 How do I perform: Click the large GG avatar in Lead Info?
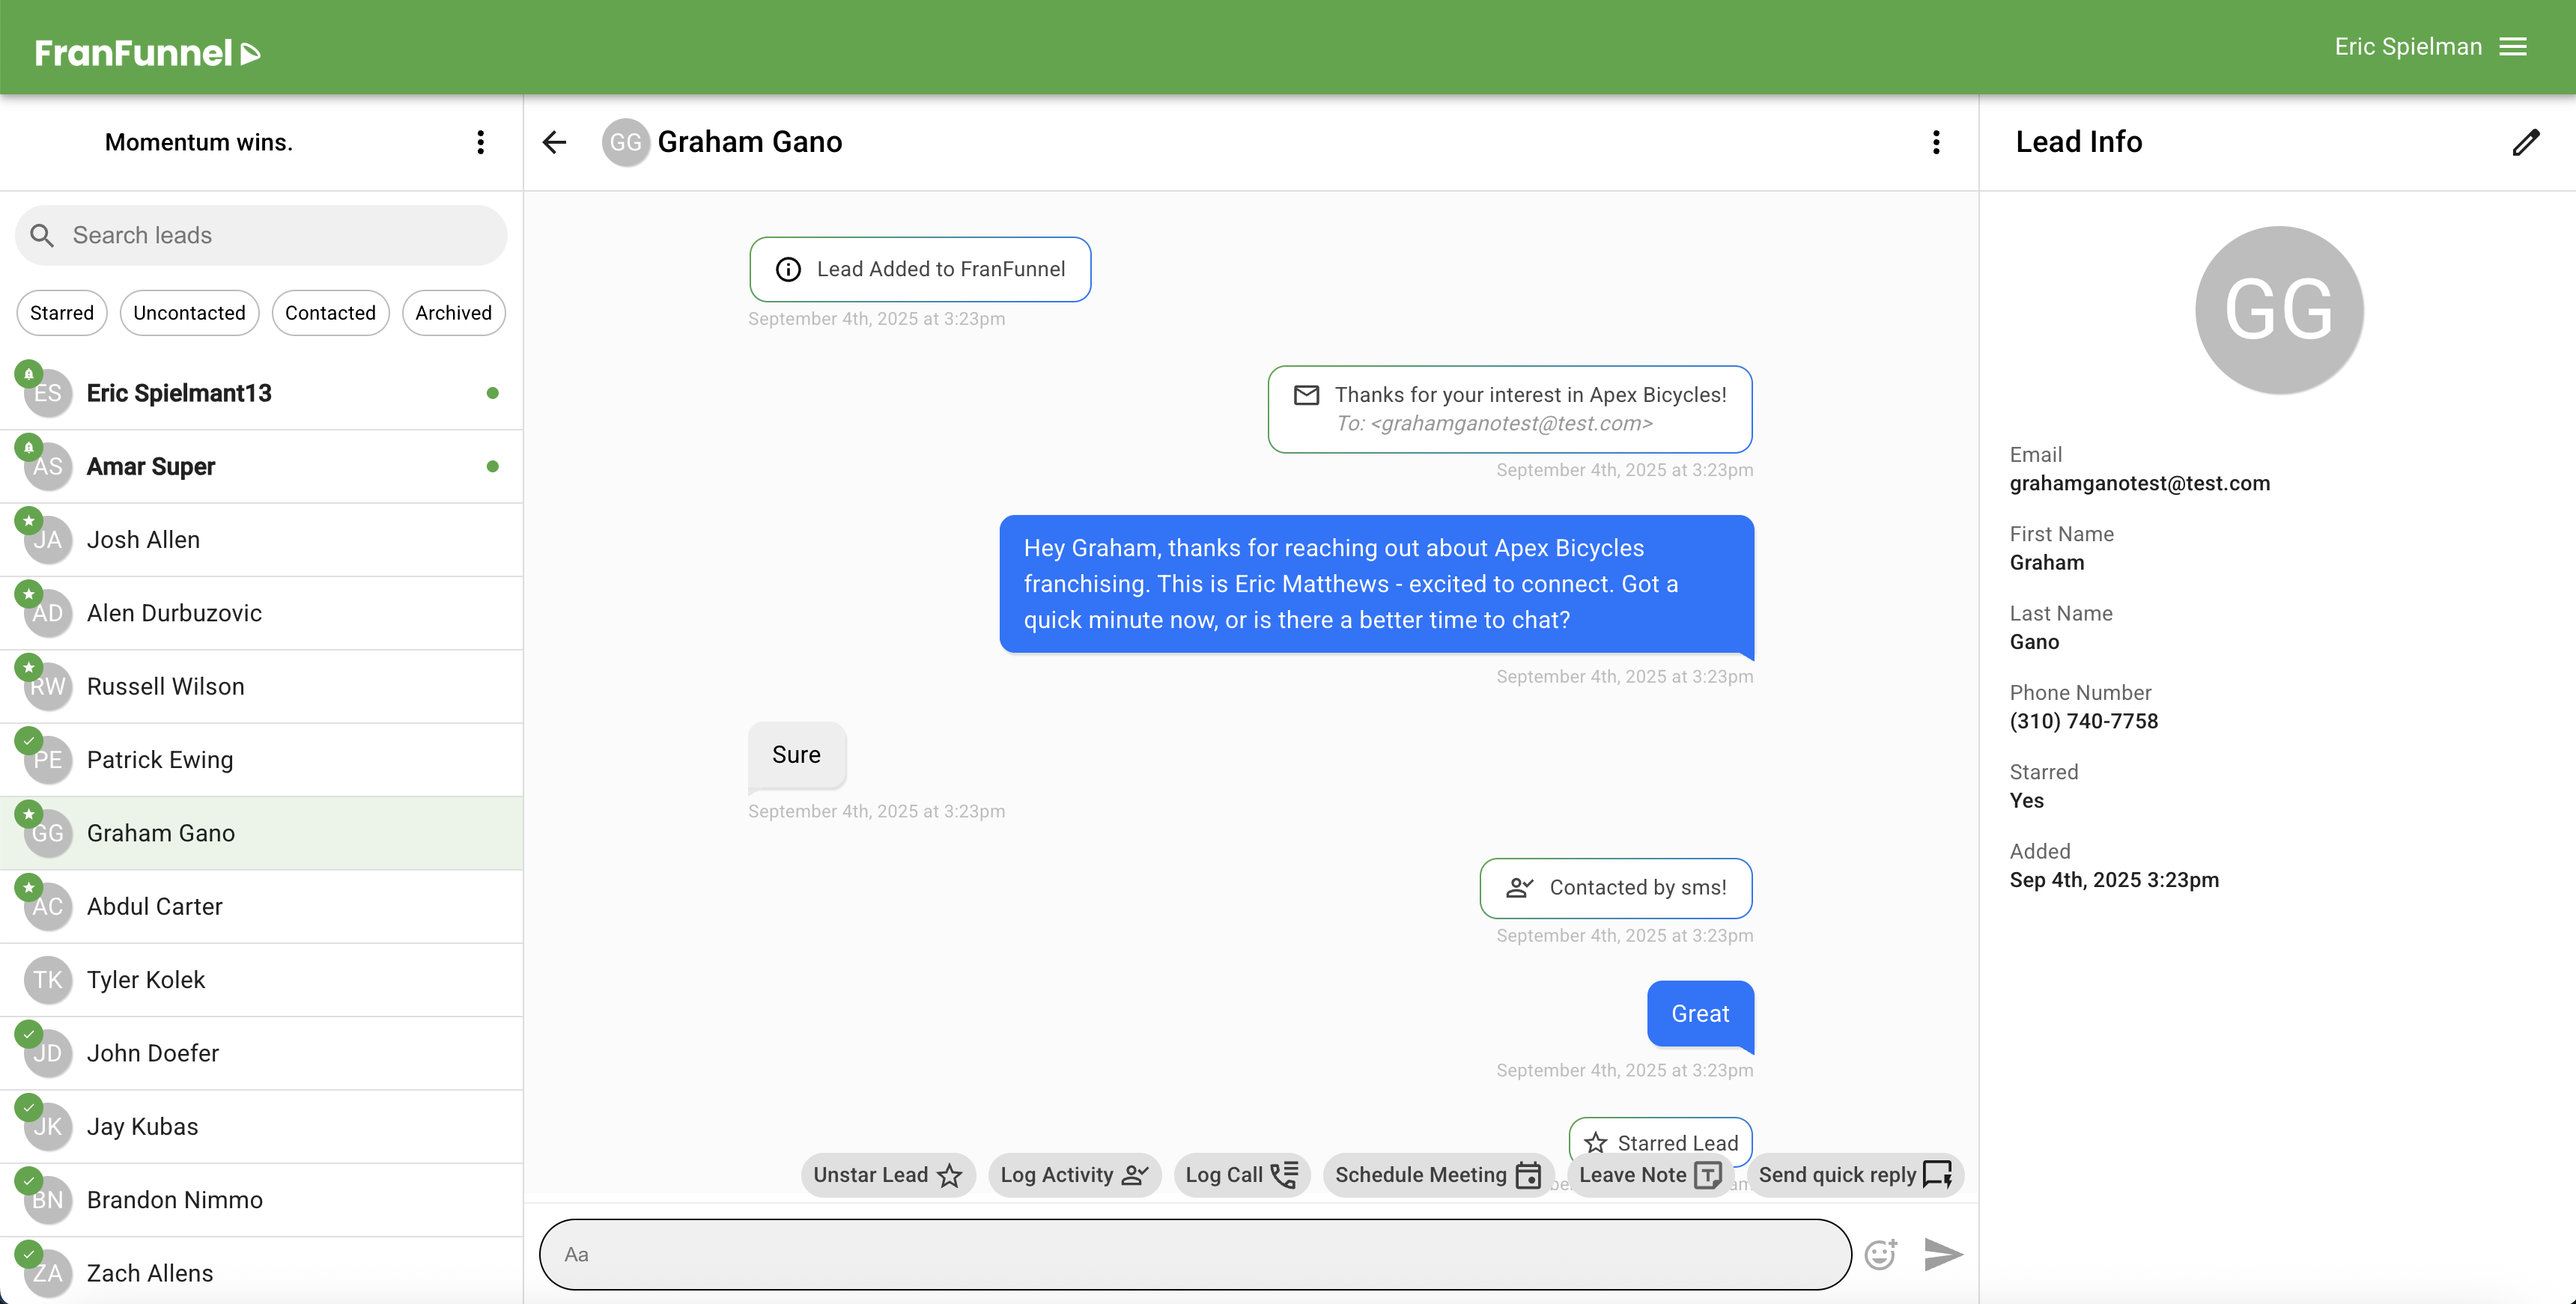pyautogui.click(x=2279, y=310)
